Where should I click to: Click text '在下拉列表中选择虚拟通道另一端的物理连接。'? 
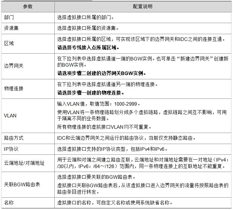[x=108, y=85]
